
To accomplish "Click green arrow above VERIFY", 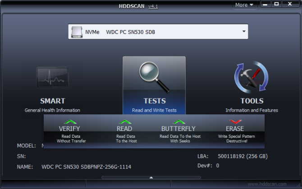I will pyautogui.click(x=70, y=121).
